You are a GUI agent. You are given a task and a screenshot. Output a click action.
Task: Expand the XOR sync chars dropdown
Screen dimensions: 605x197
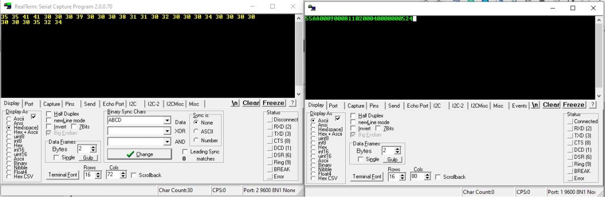pyautogui.click(x=167, y=131)
